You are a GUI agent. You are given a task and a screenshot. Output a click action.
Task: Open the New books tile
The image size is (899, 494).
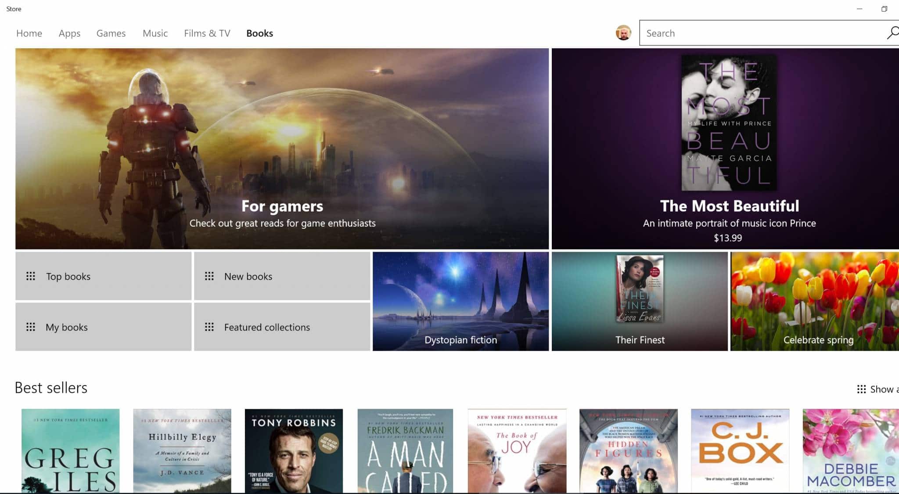pyautogui.click(x=282, y=276)
